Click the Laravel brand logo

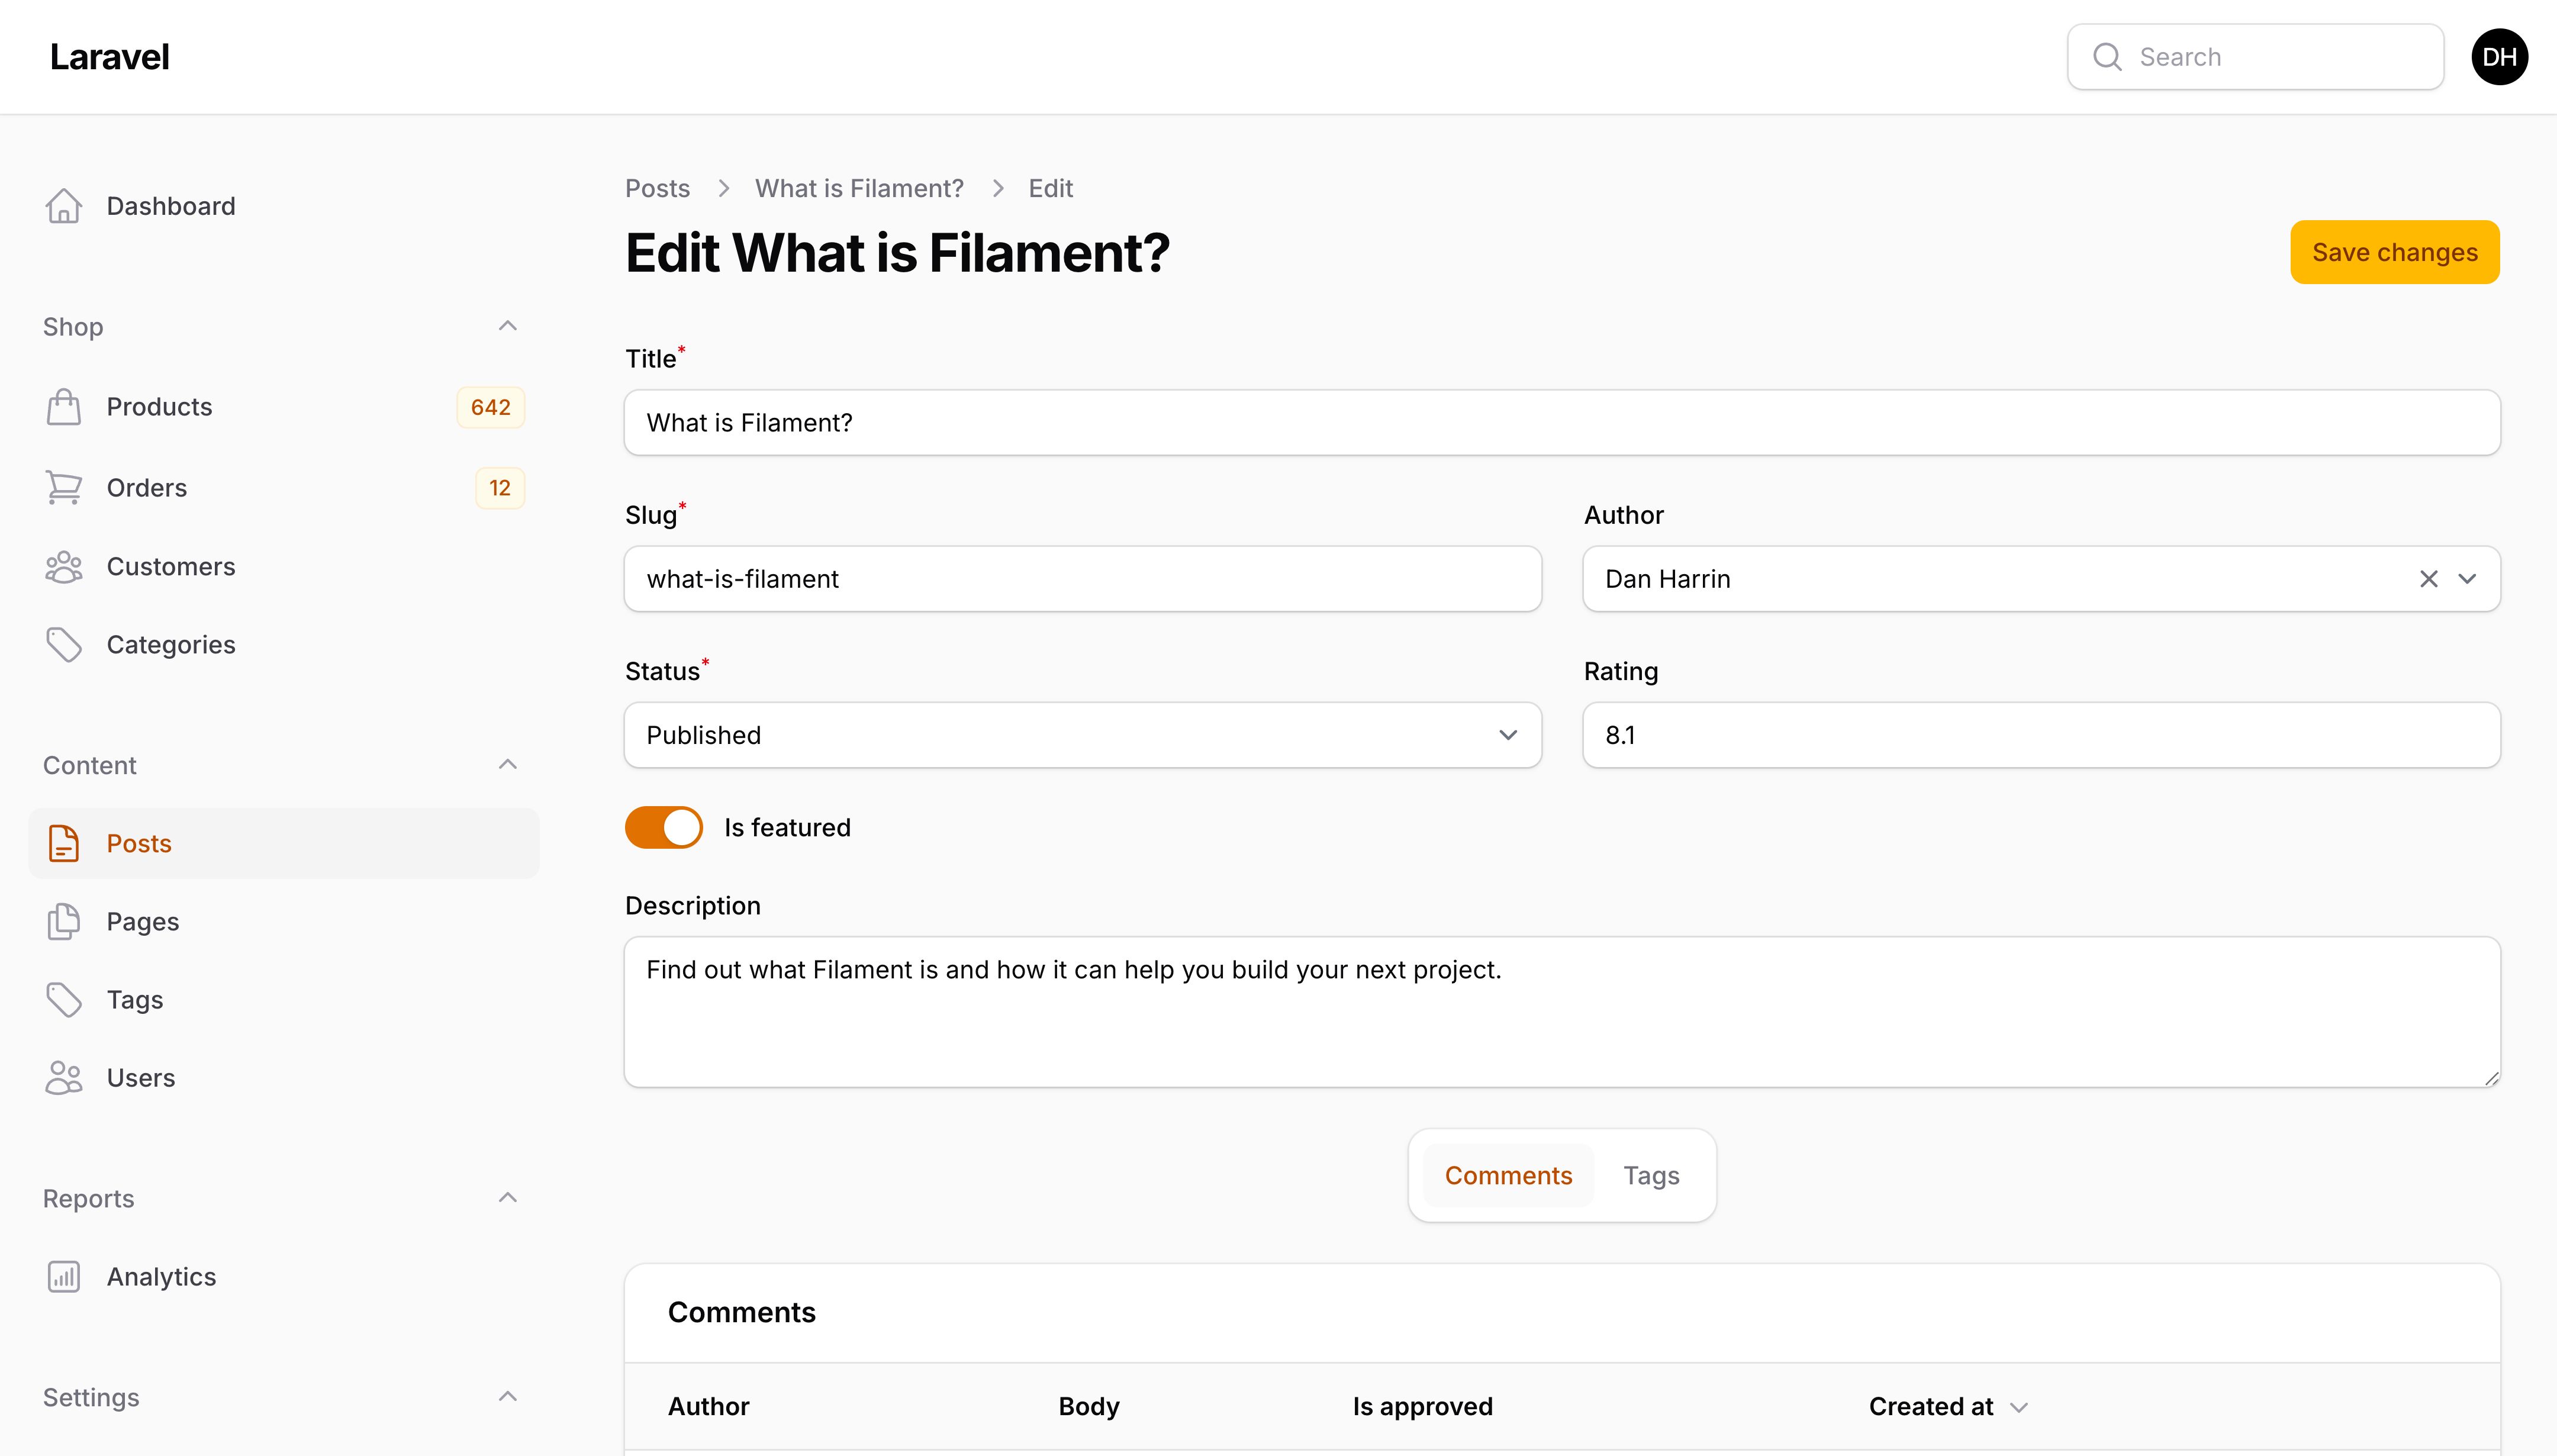coord(109,57)
